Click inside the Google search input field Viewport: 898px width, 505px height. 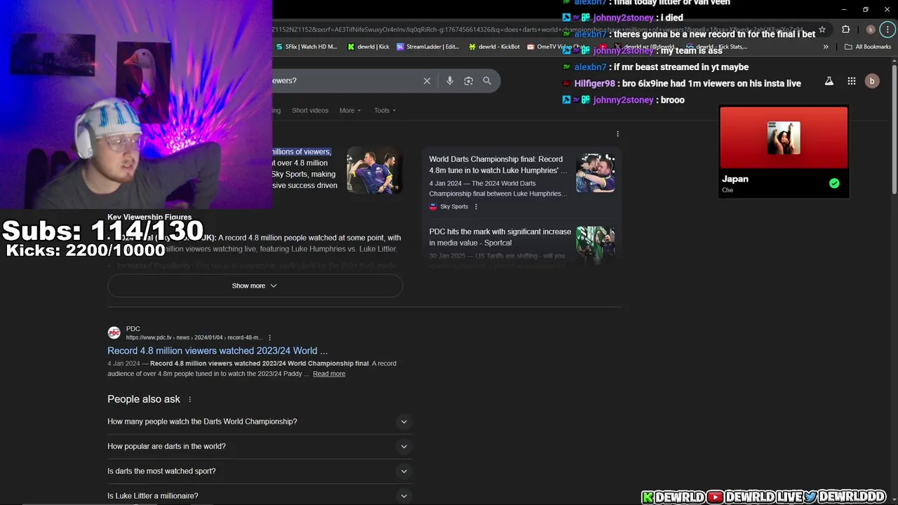344,81
